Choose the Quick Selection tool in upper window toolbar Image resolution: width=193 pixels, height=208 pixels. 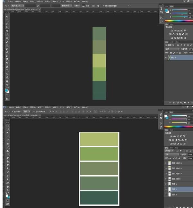coord(7,27)
